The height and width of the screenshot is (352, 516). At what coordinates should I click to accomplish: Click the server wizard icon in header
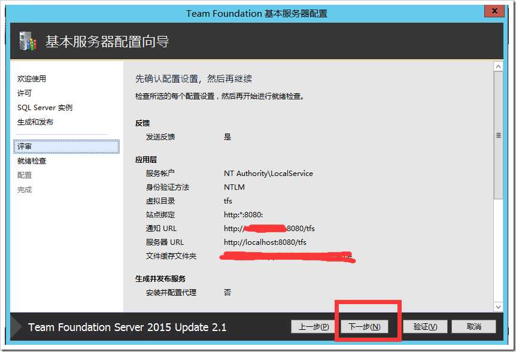28,41
